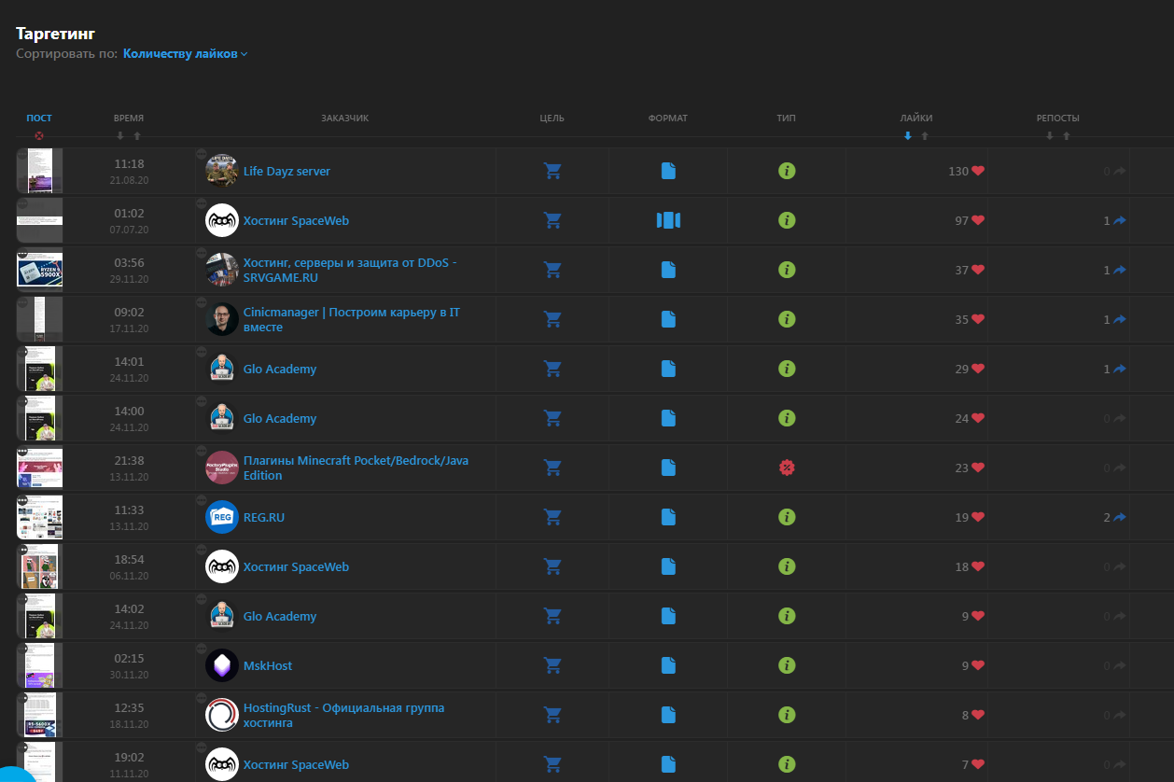Click the time 21:38 in Minecraft plugins row
The image size is (1174, 782).
click(129, 460)
